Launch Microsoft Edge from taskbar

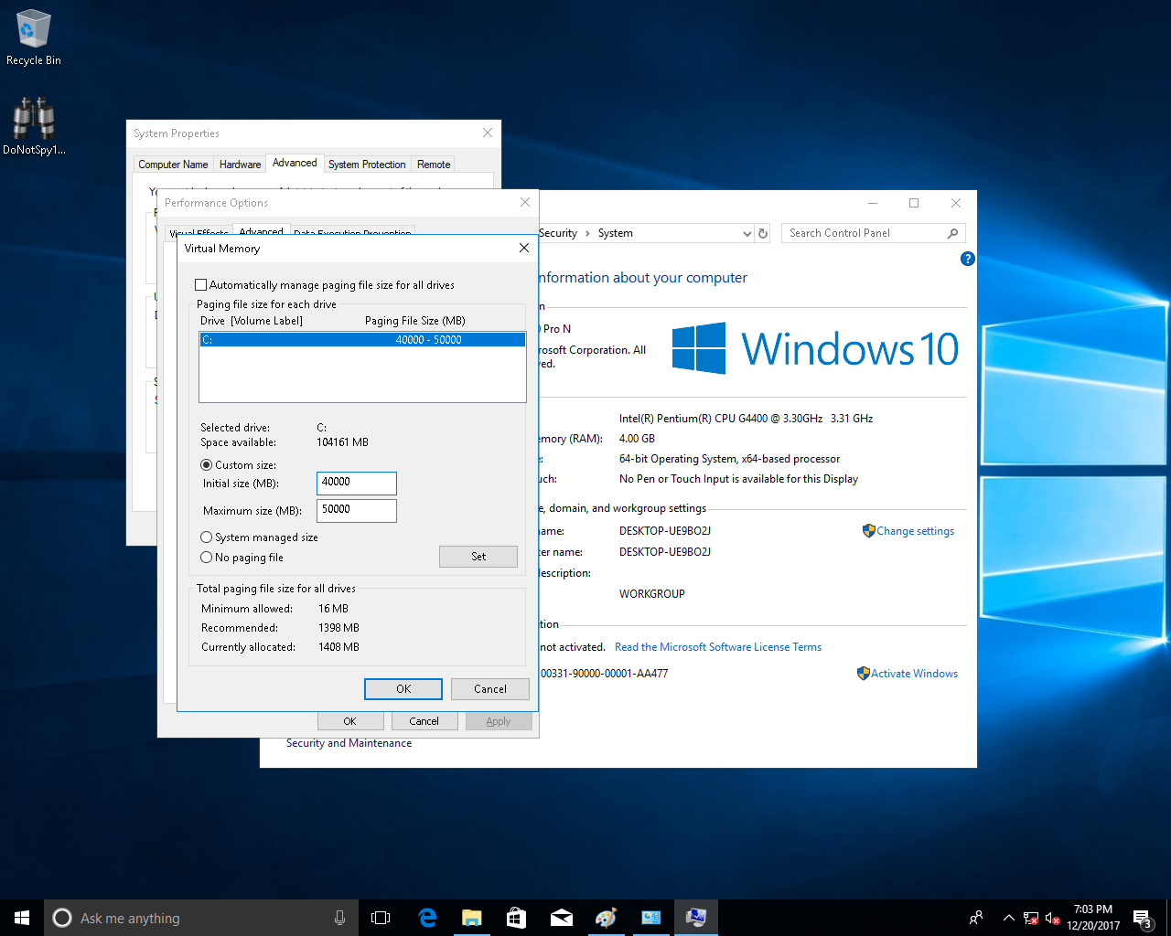[427, 918]
